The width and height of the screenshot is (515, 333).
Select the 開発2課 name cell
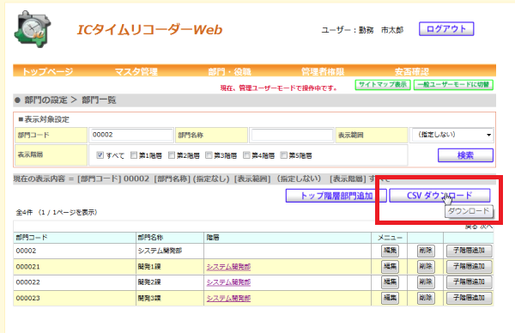point(170,282)
